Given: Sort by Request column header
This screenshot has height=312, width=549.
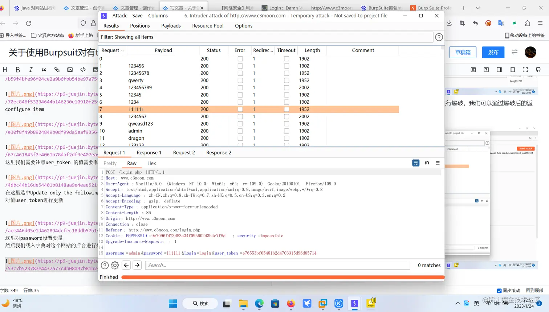Looking at the screenshot, I should point(113,50).
